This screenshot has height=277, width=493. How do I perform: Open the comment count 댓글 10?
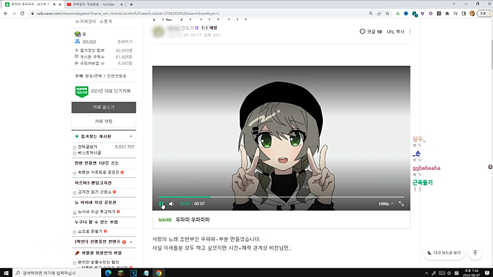pos(371,32)
